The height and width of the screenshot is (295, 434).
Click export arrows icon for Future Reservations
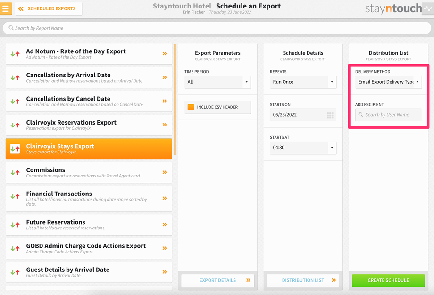15,225
